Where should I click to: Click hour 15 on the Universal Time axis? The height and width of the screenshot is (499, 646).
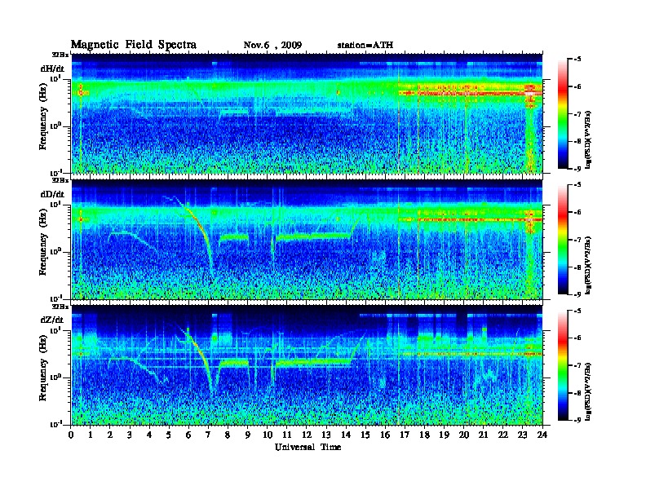point(365,435)
